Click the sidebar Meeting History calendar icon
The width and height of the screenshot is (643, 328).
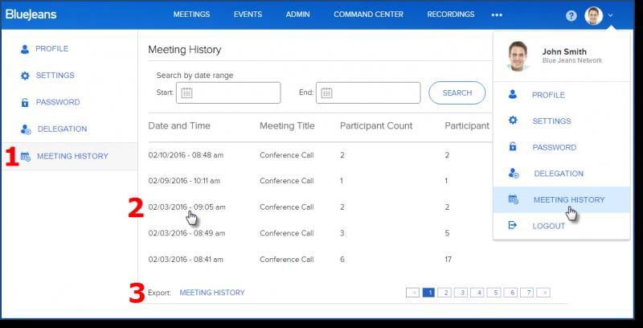pos(26,156)
